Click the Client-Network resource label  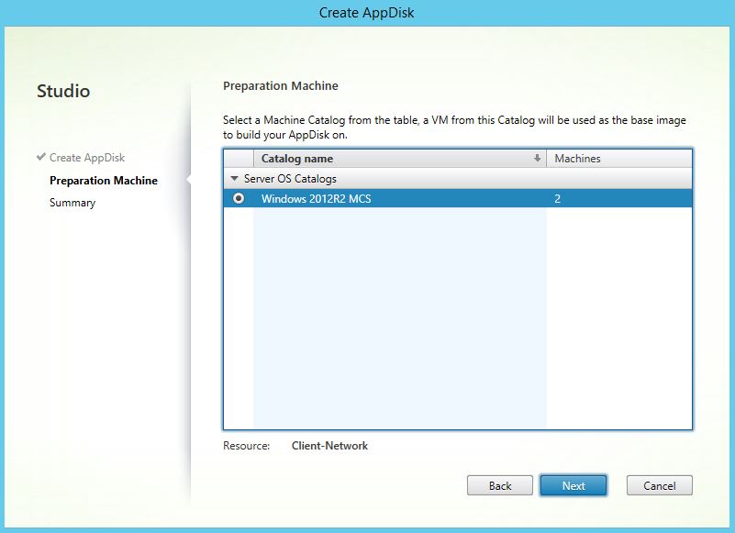click(329, 446)
